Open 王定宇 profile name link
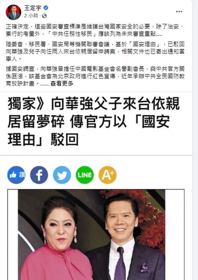198x280 pixels. [x=33, y=8]
